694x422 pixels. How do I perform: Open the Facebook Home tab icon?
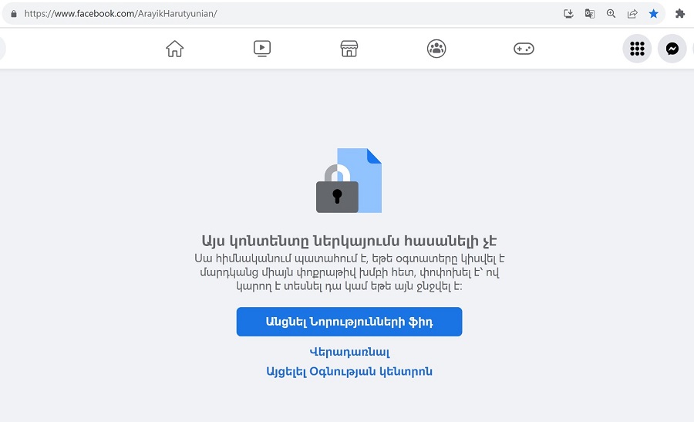click(x=174, y=49)
